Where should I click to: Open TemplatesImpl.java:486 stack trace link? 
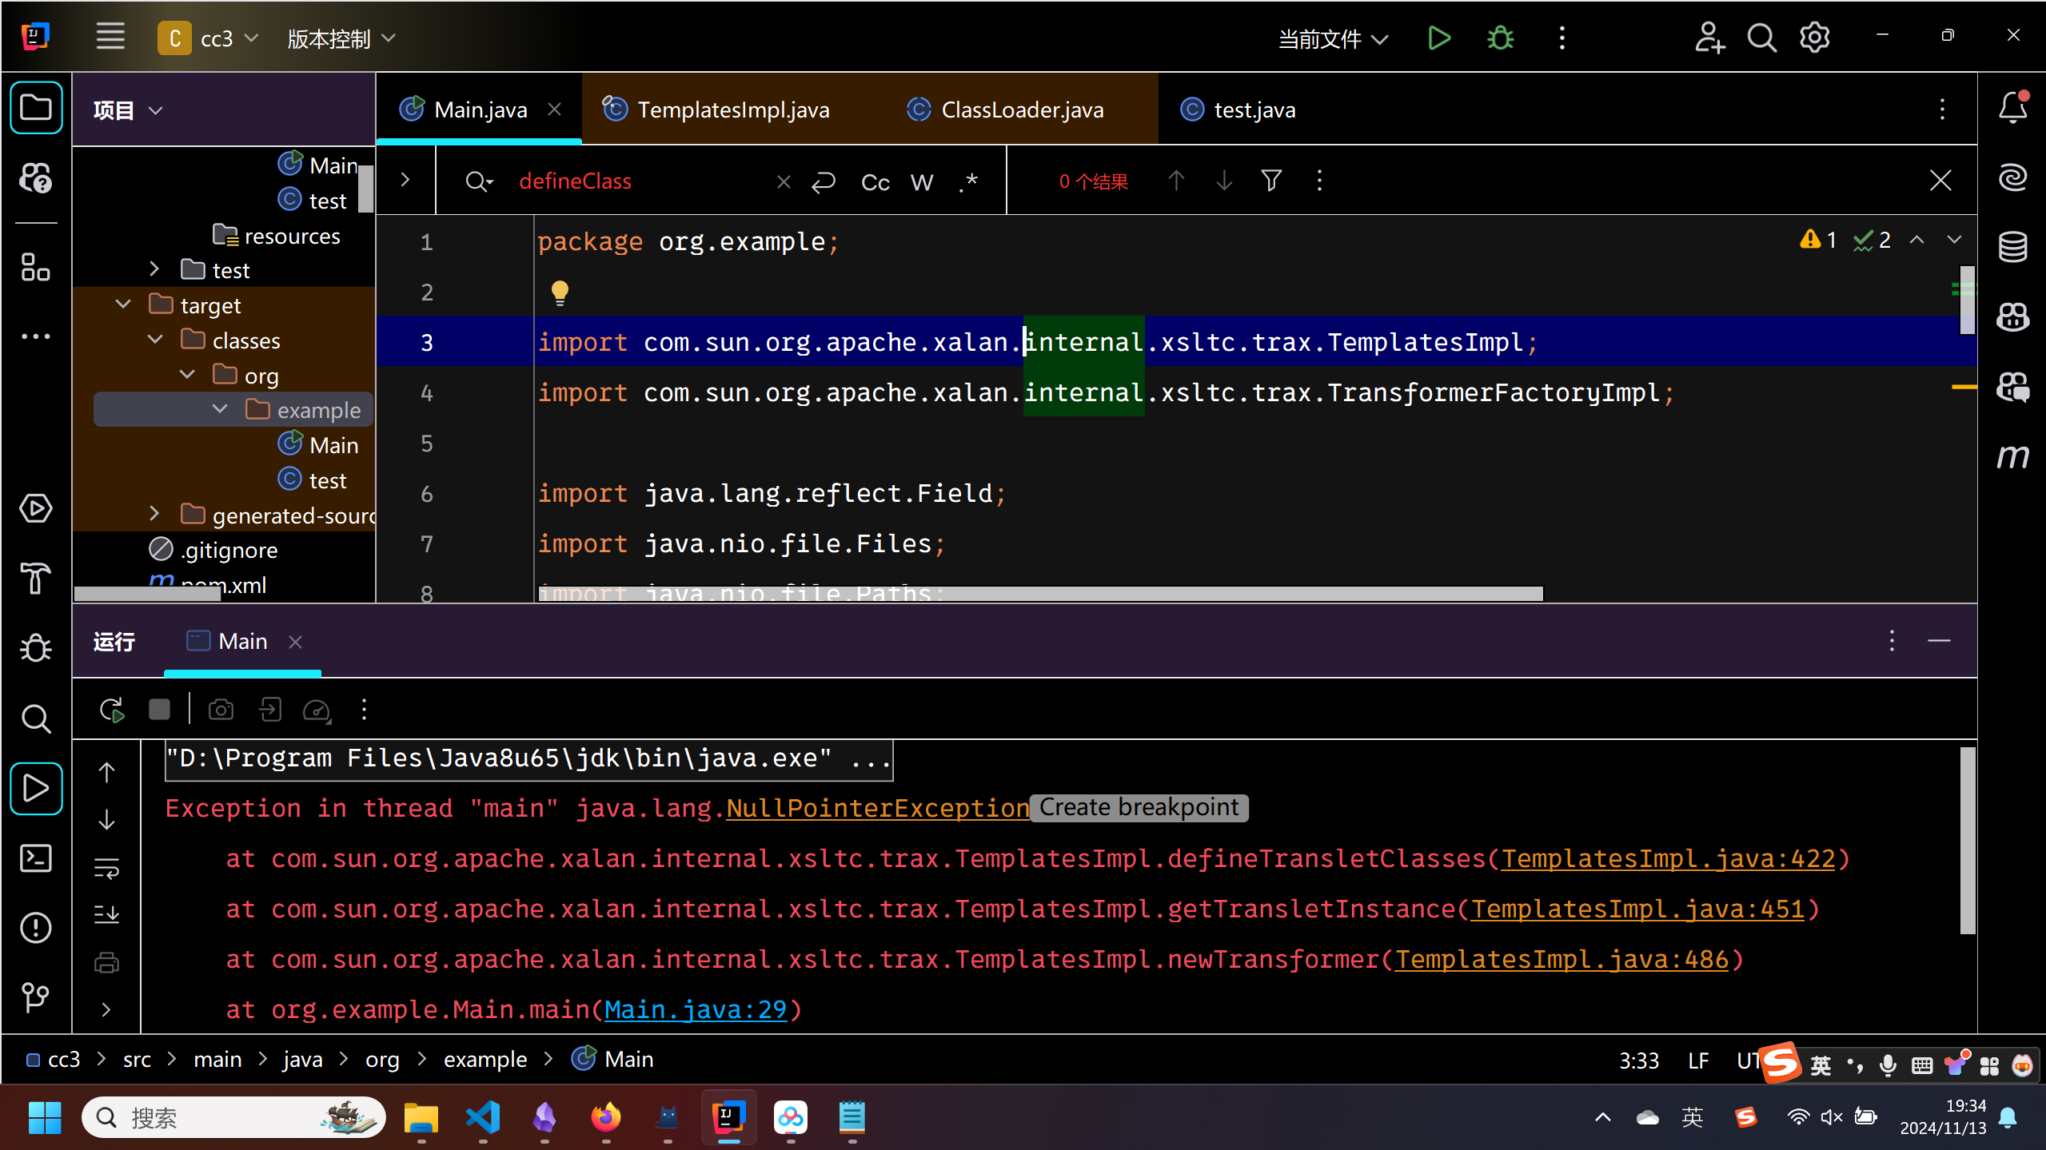(x=1561, y=959)
